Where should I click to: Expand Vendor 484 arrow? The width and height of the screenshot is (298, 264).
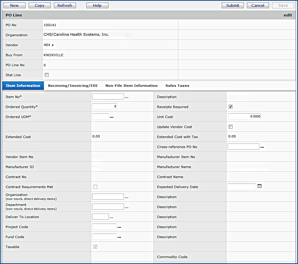coord(53,45)
